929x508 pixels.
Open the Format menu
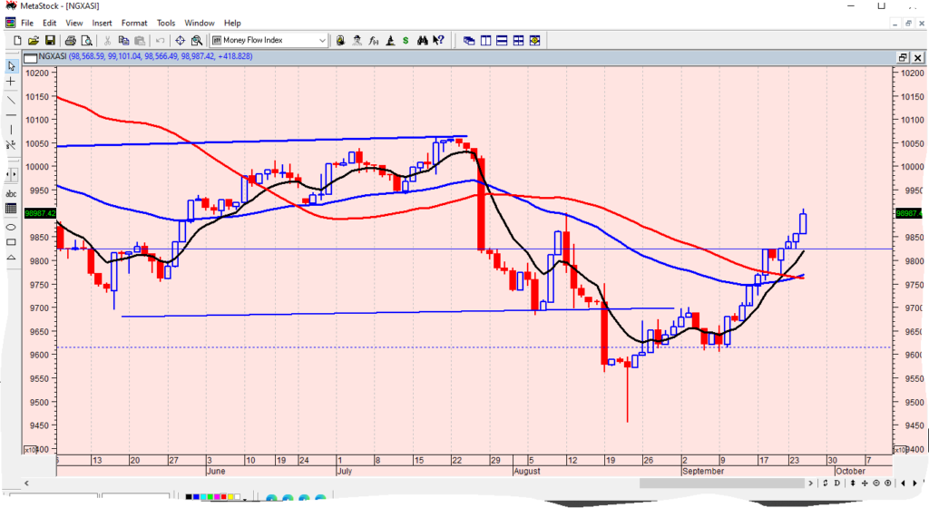[x=134, y=23]
